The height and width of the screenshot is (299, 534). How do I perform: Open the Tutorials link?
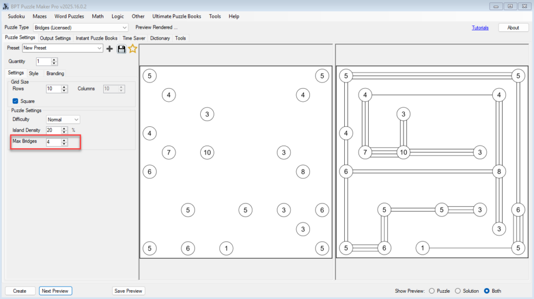[480, 28]
